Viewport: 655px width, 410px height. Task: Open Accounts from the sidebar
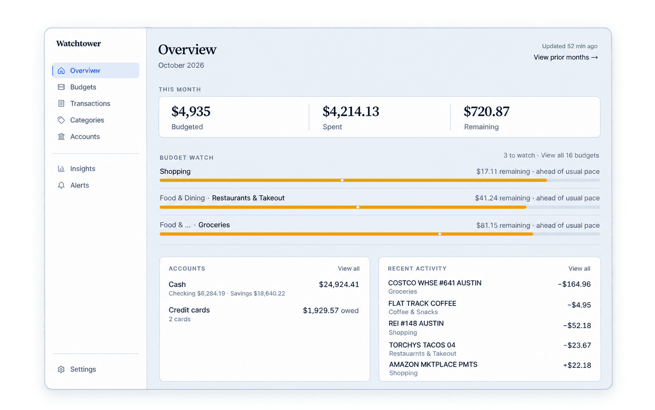pos(96,136)
